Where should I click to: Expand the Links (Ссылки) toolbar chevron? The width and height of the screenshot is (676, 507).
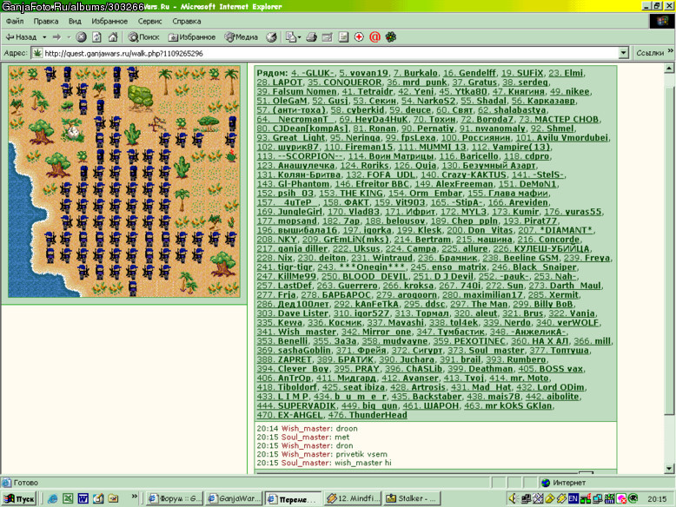671,51
